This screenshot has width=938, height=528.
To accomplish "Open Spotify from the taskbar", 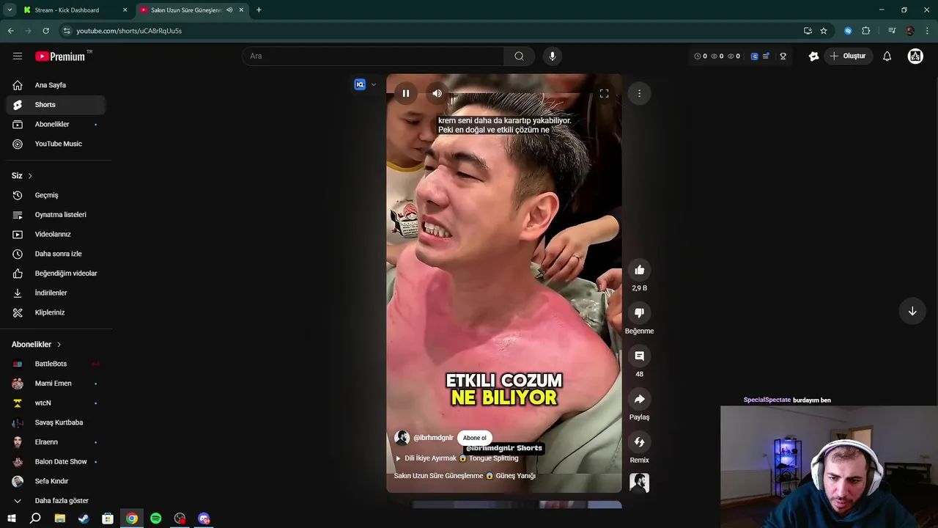I will pos(155,518).
